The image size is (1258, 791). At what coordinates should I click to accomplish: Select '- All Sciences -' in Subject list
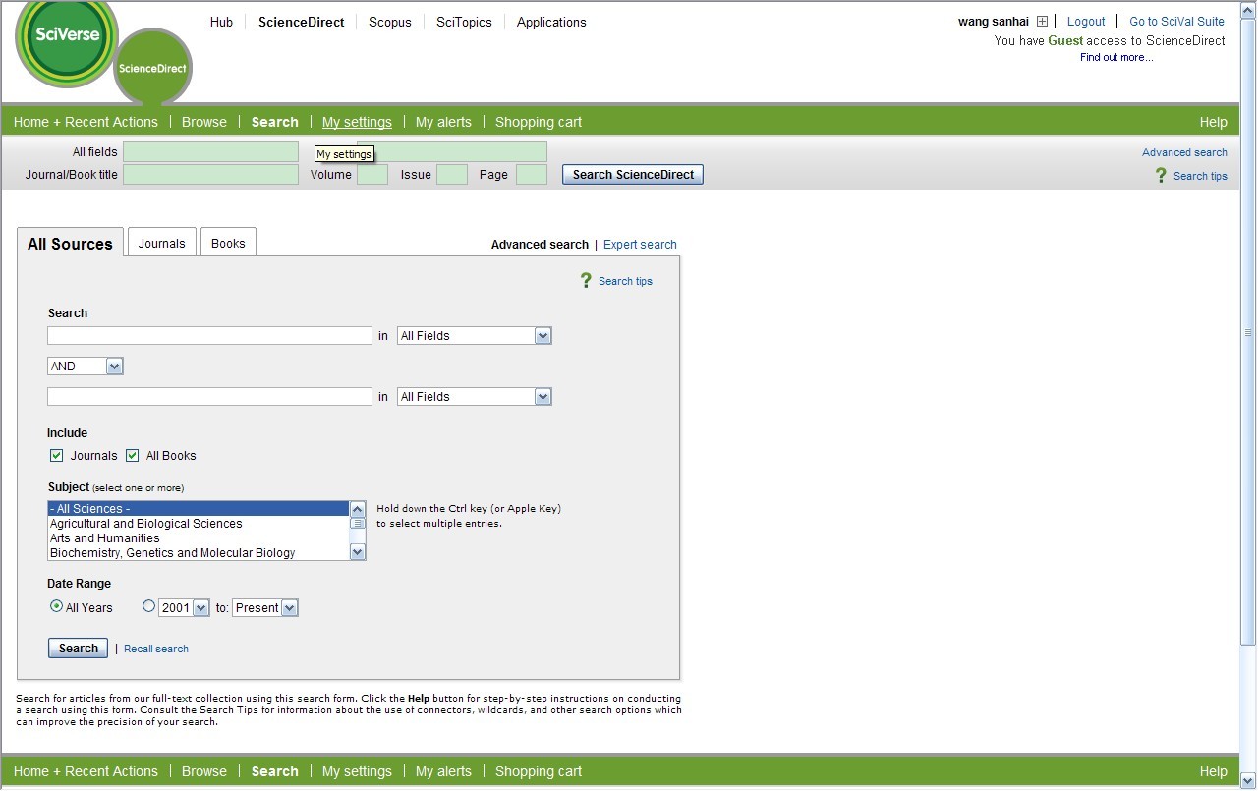199,509
